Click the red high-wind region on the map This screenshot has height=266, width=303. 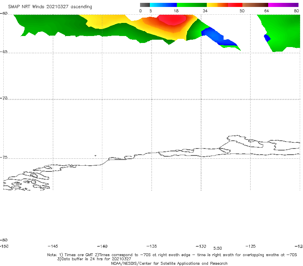pos(172,20)
